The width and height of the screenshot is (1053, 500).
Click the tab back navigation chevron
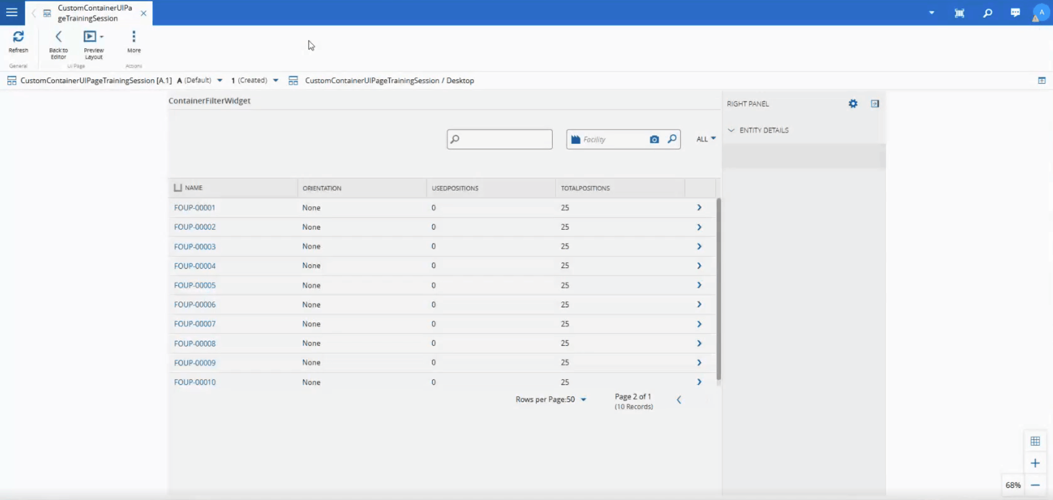click(34, 13)
